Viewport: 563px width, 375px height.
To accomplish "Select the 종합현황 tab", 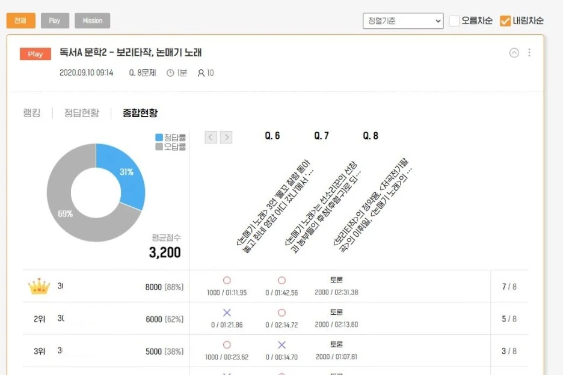I will point(140,112).
